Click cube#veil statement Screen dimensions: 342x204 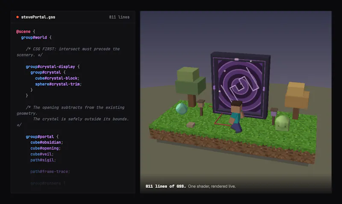click(42, 154)
